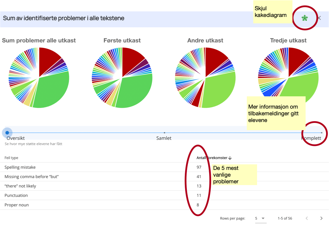This screenshot has width=329, height=228.
Task: Select the Proper noun row
Action: (x=17, y=205)
